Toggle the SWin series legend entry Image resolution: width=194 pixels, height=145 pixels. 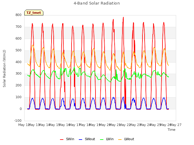pyautogui.click(x=67, y=139)
